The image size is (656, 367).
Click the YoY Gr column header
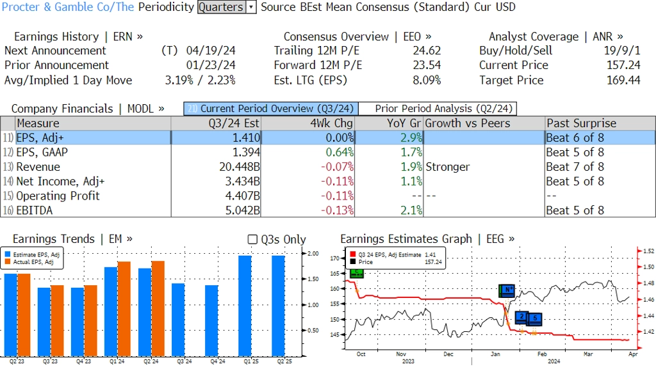389,123
